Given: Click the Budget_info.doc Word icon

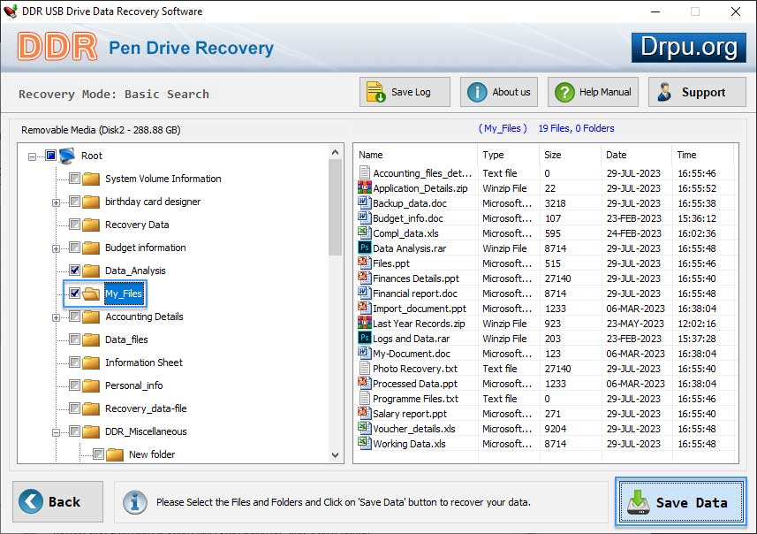Looking at the screenshot, I should point(364,217).
